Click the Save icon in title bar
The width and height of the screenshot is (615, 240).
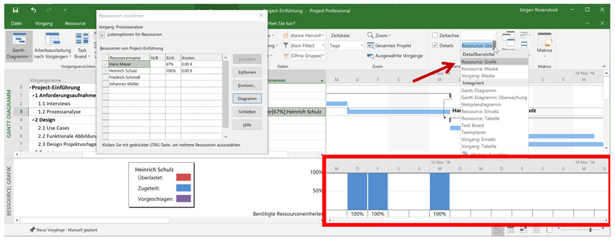pos(15,10)
